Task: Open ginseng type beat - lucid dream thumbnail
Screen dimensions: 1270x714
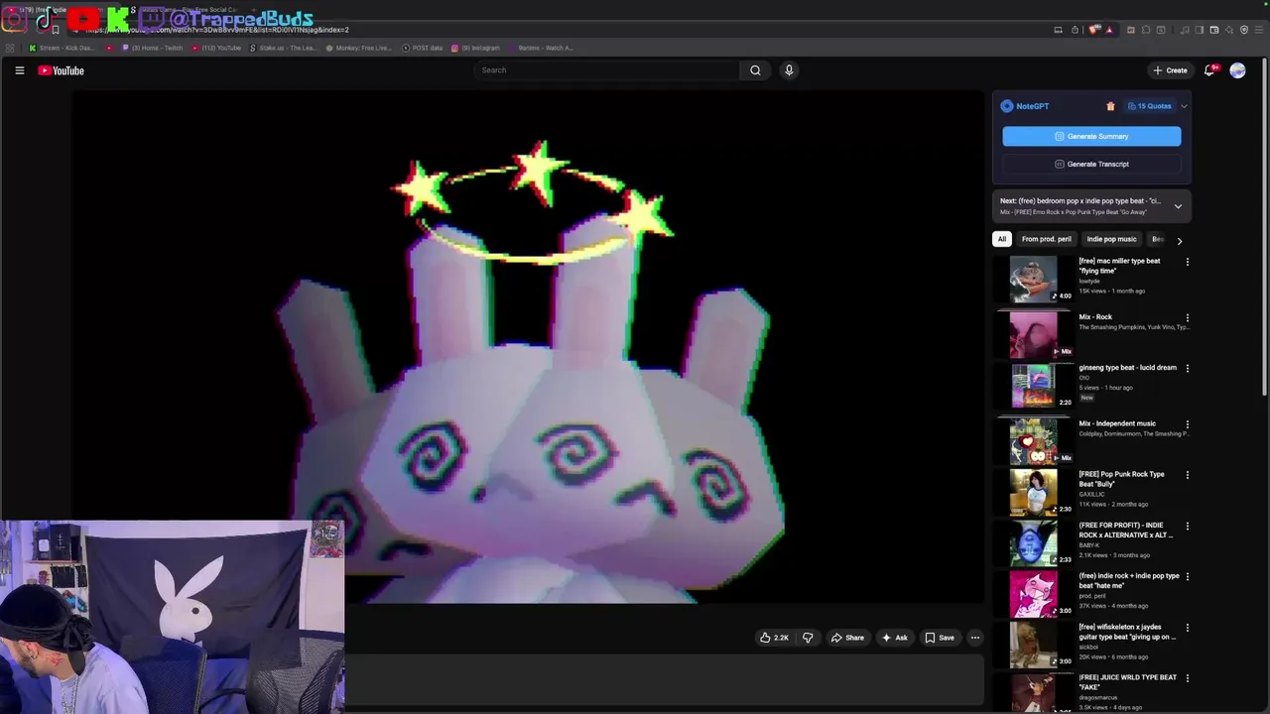Action: coord(1033,386)
